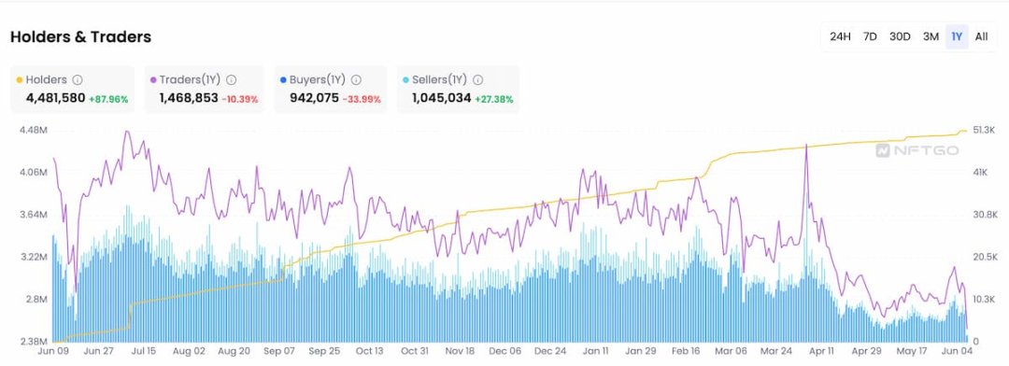Click the Apr 11 date label
Screen dimensions: 1009x366
[x=822, y=351]
